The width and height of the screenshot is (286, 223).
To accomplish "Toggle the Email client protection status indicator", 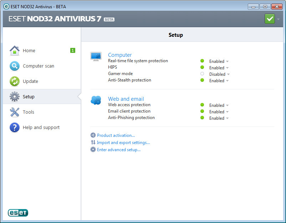I will coord(202,111).
